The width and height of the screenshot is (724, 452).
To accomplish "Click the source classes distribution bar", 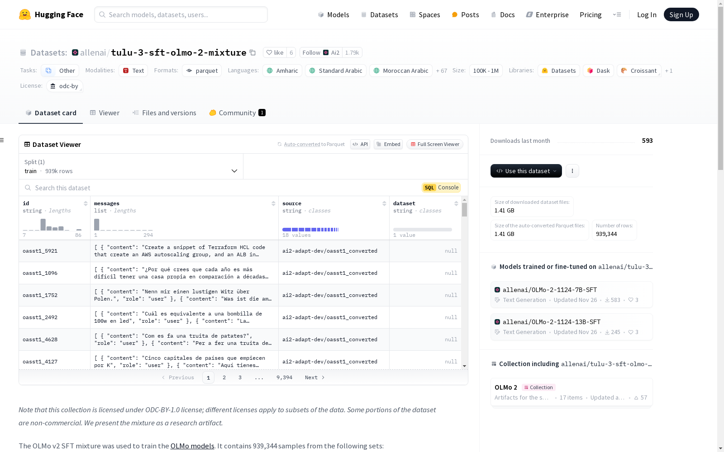I will pos(310,230).
